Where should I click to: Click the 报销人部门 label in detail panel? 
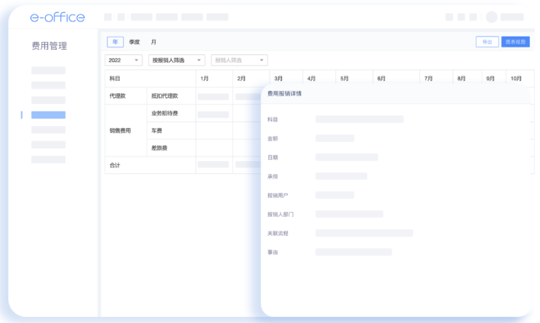point(280,214)
